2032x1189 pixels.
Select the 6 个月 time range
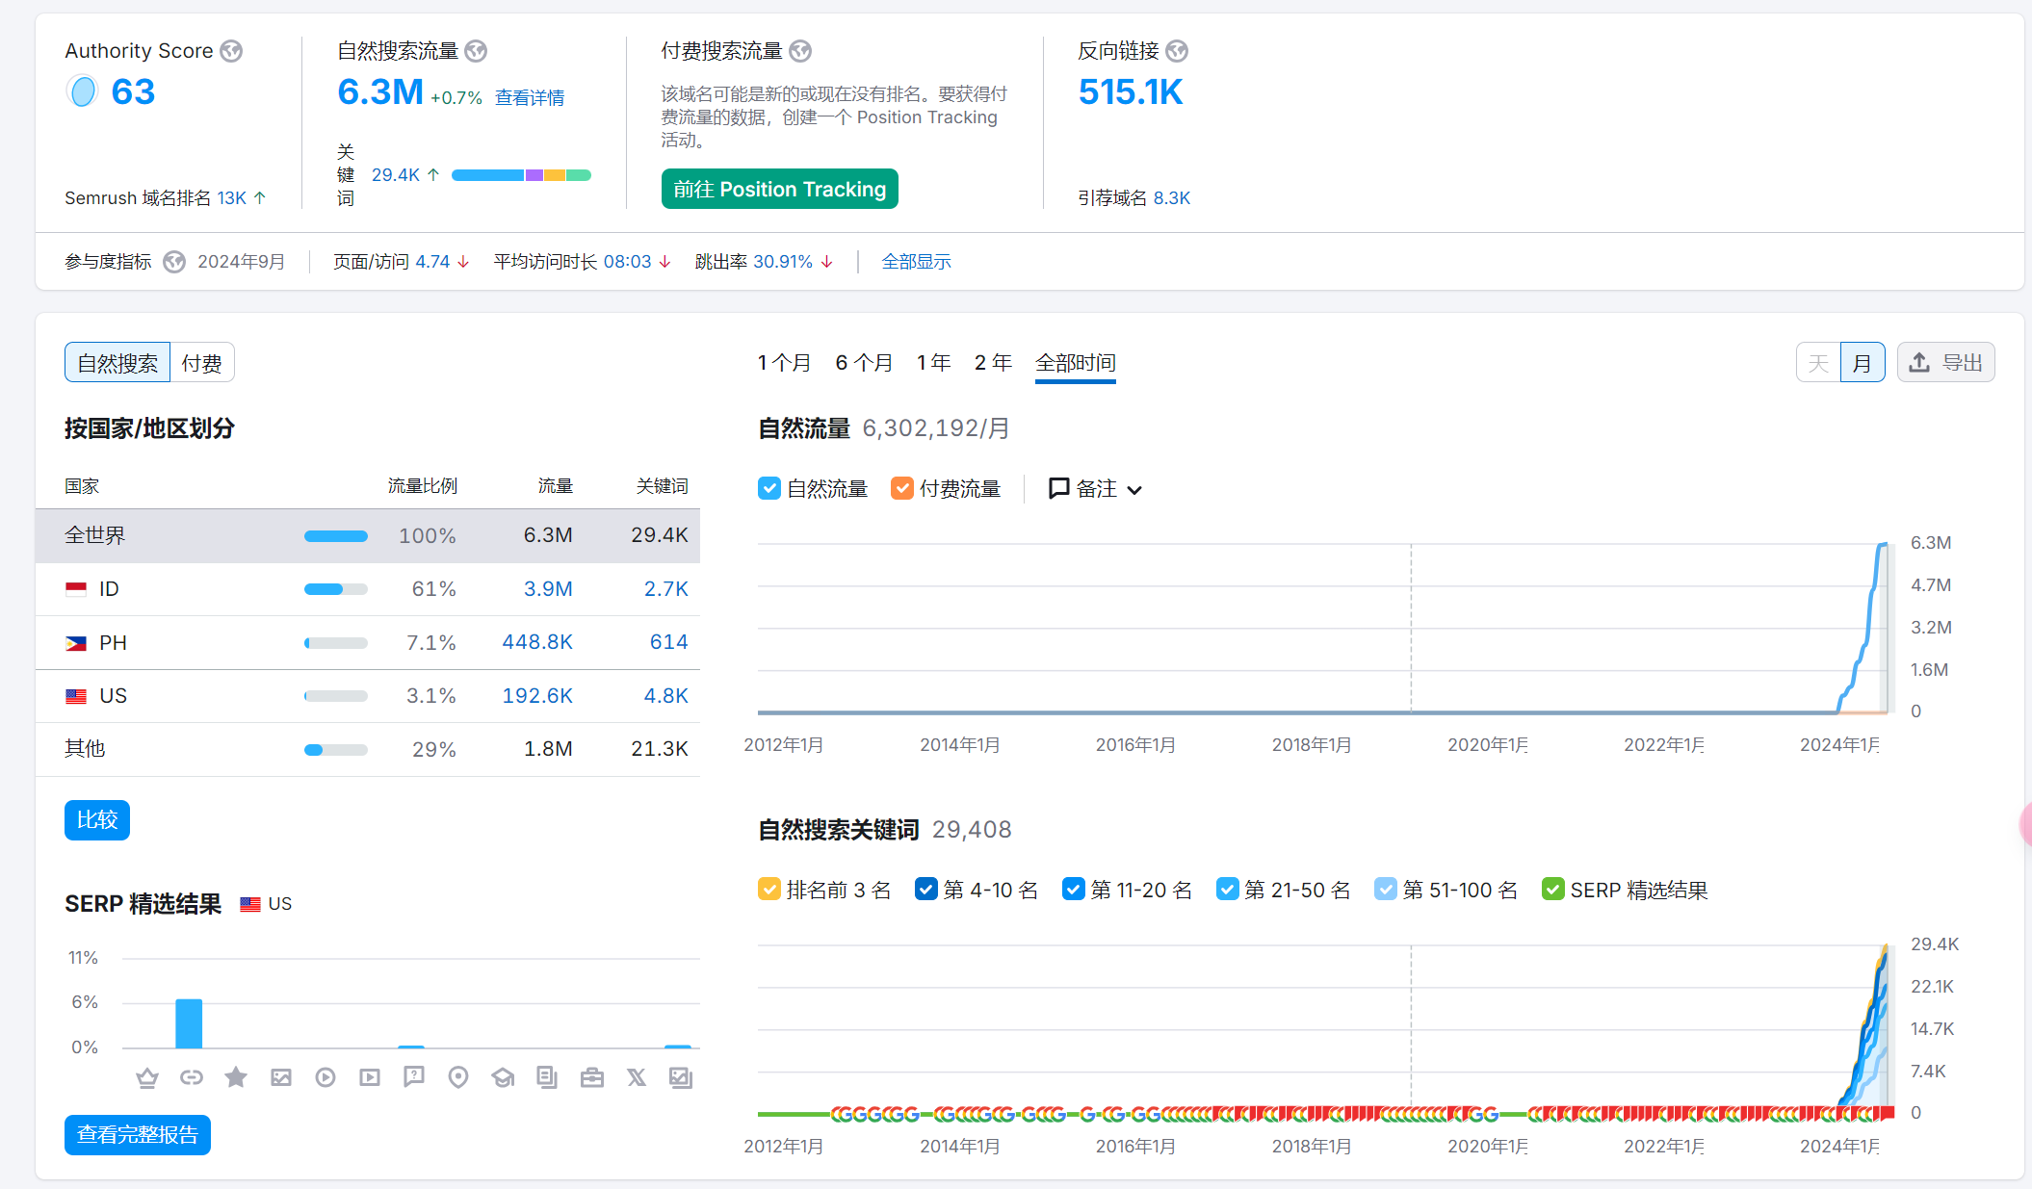(x=864, y=363)
